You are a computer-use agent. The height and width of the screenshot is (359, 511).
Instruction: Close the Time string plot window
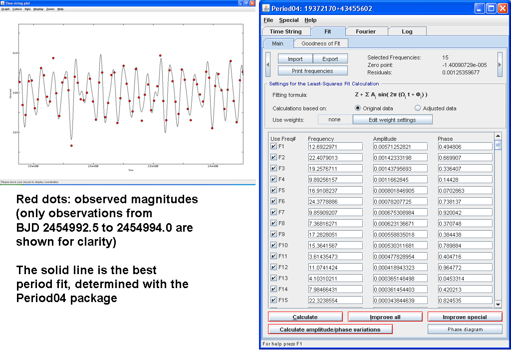tap(252, 3)
